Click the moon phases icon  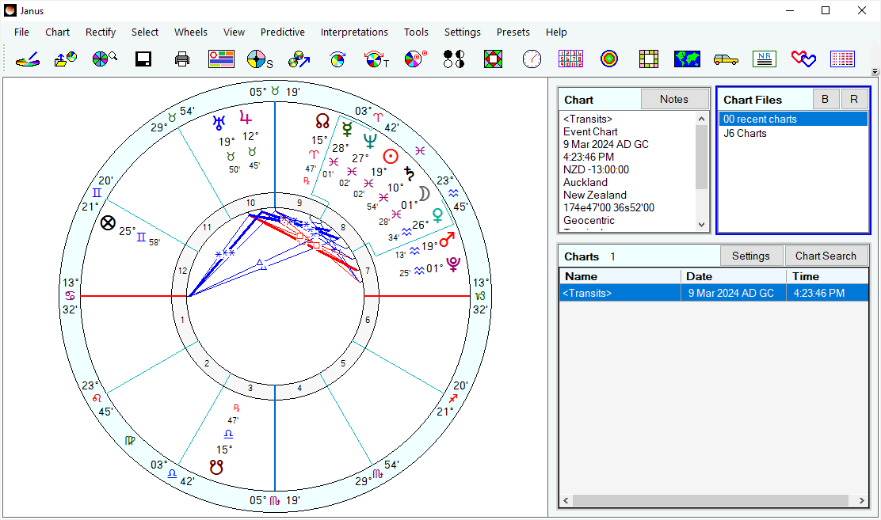(453, 59)
